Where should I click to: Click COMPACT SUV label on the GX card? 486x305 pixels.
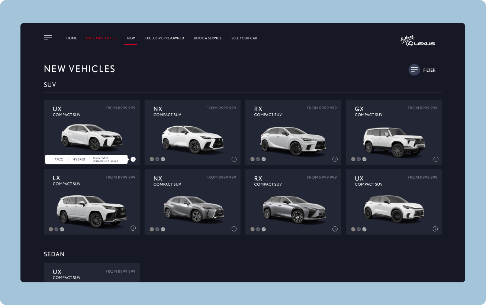(x=368, y=115)
